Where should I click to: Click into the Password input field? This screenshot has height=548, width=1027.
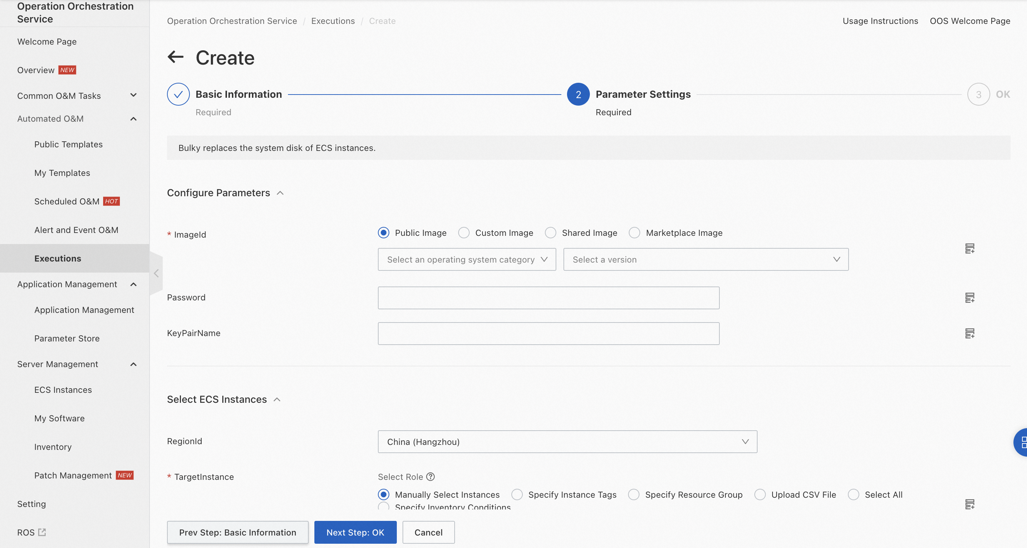click(x=548, y=298)
